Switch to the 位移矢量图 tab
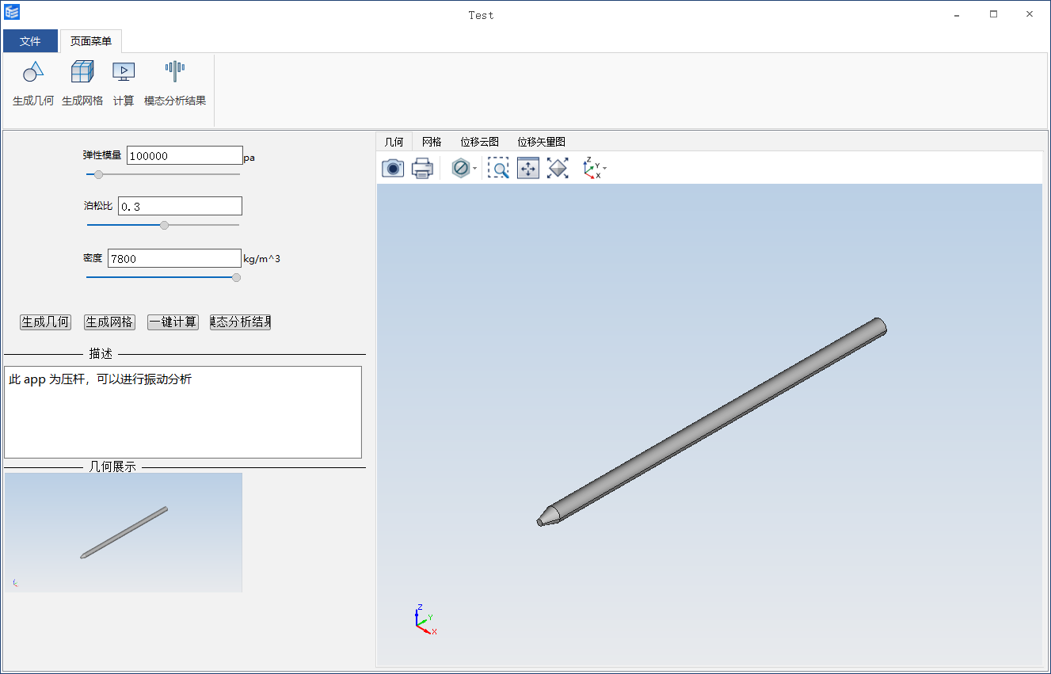Screen dimensions: 1051x674 coord(542,142)
